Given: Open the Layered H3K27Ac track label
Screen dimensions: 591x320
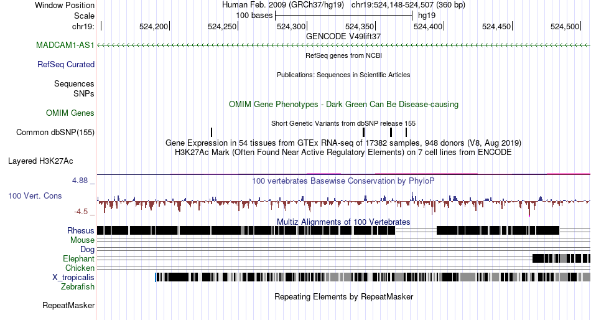Looking at the screenshot, I should 40,161.
